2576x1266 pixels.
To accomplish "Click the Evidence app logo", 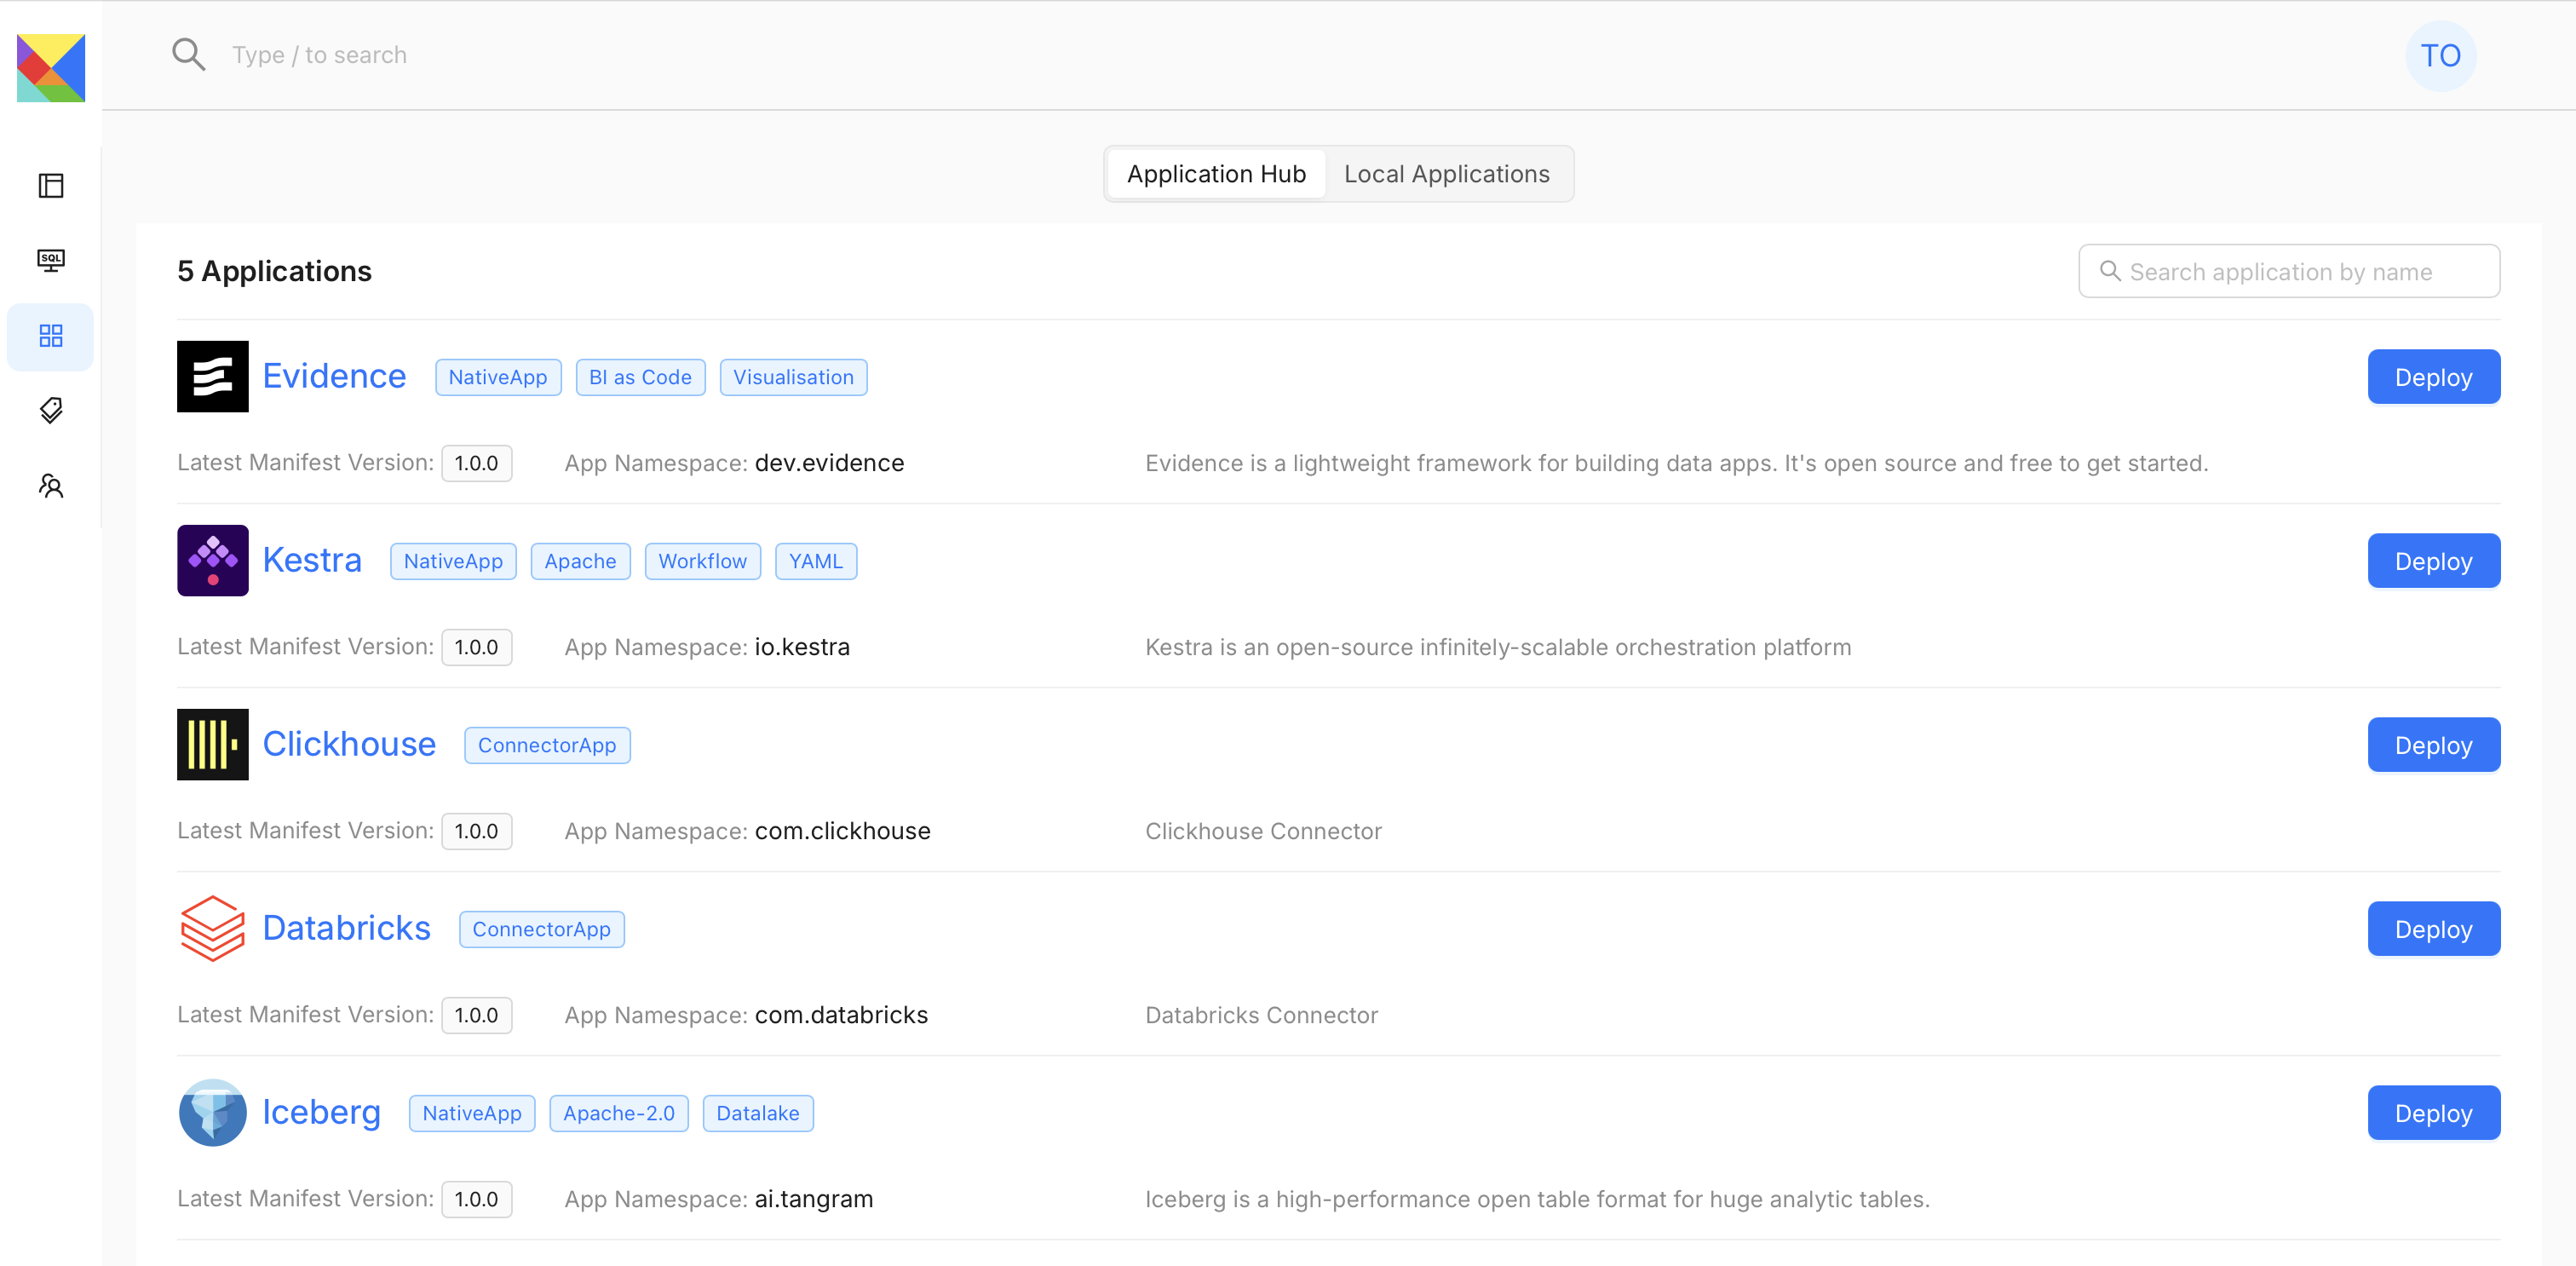I will point(212,376).
